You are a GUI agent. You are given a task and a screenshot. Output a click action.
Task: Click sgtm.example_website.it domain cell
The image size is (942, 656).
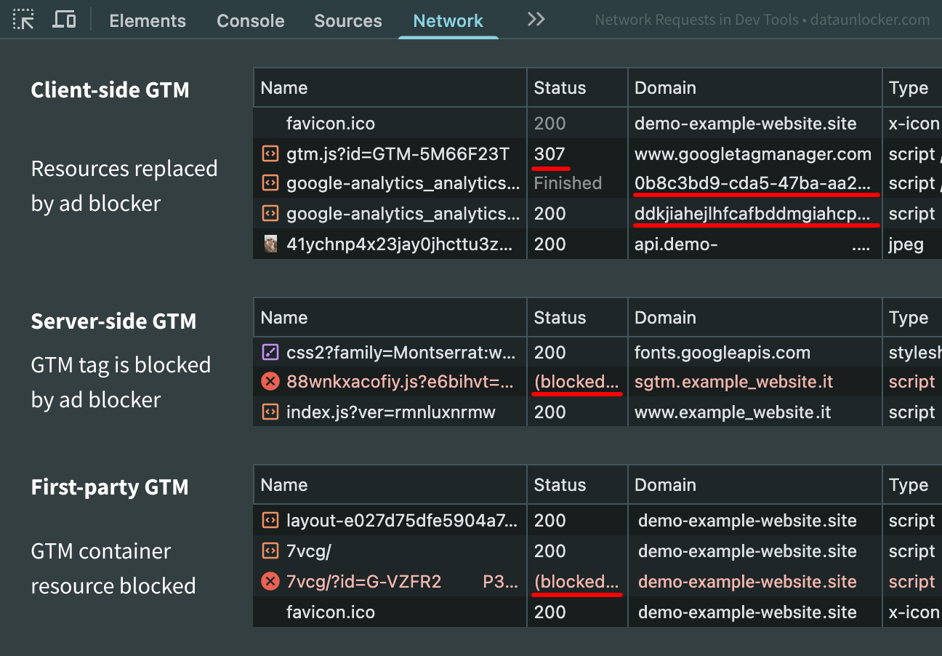click(733, 382)
